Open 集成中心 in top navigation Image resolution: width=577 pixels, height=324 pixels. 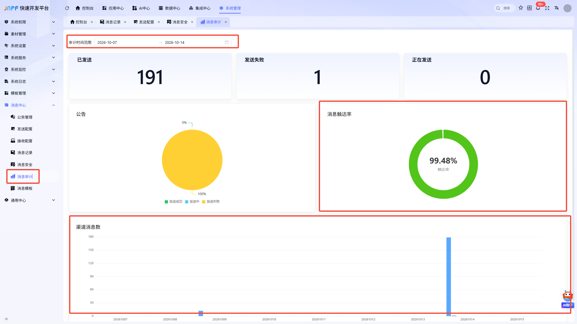200,8
